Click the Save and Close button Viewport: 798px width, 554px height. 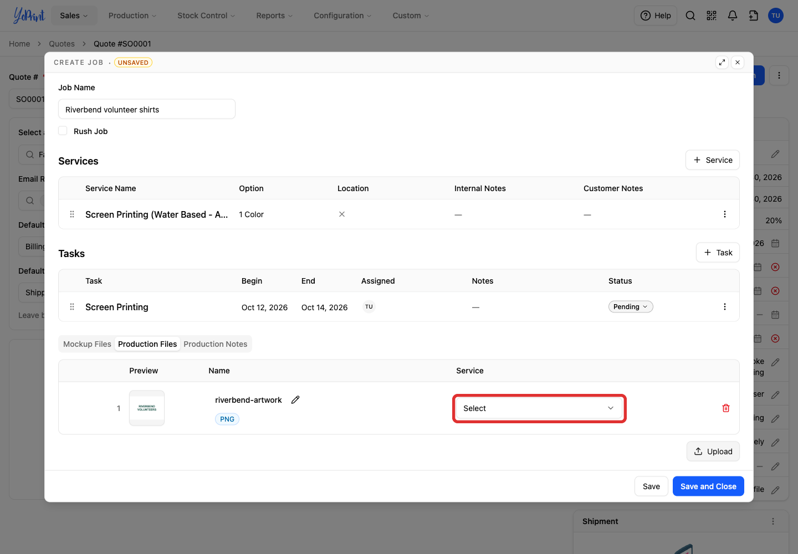[x=708, y=486]
